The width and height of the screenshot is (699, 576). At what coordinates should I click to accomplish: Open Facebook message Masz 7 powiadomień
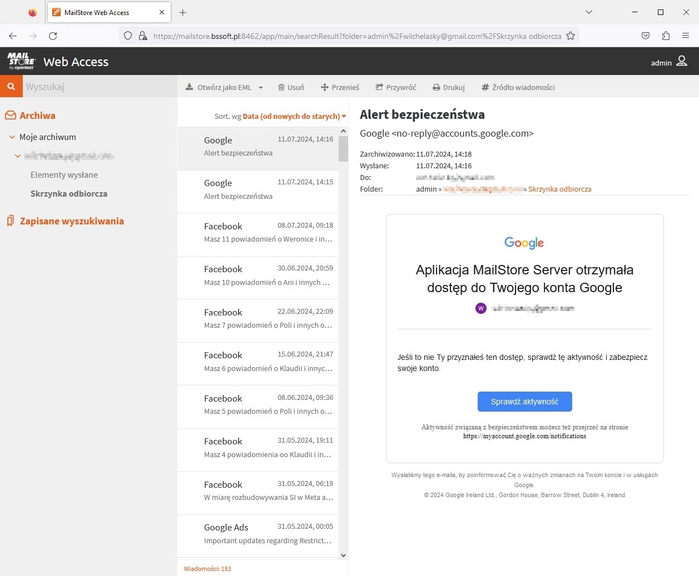pyautogui.click(x=258, y=320)
